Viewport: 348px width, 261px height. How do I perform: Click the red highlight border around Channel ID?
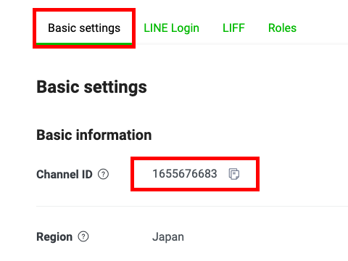195,158
